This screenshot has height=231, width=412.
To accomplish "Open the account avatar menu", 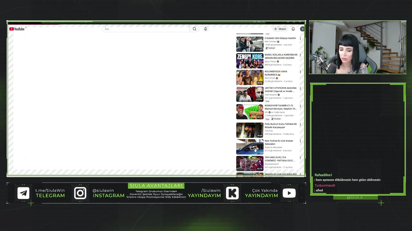I will (302, 29).
